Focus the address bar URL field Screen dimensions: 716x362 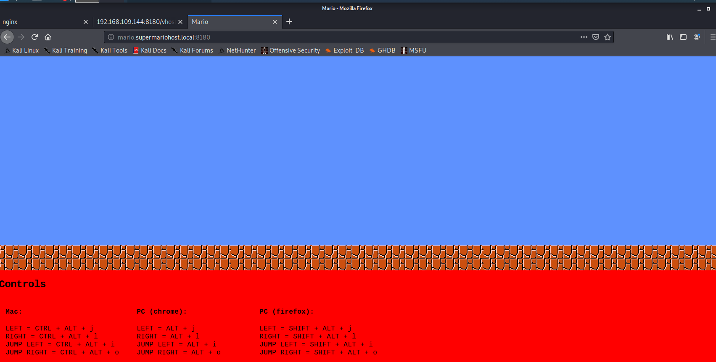click(336, 37)
